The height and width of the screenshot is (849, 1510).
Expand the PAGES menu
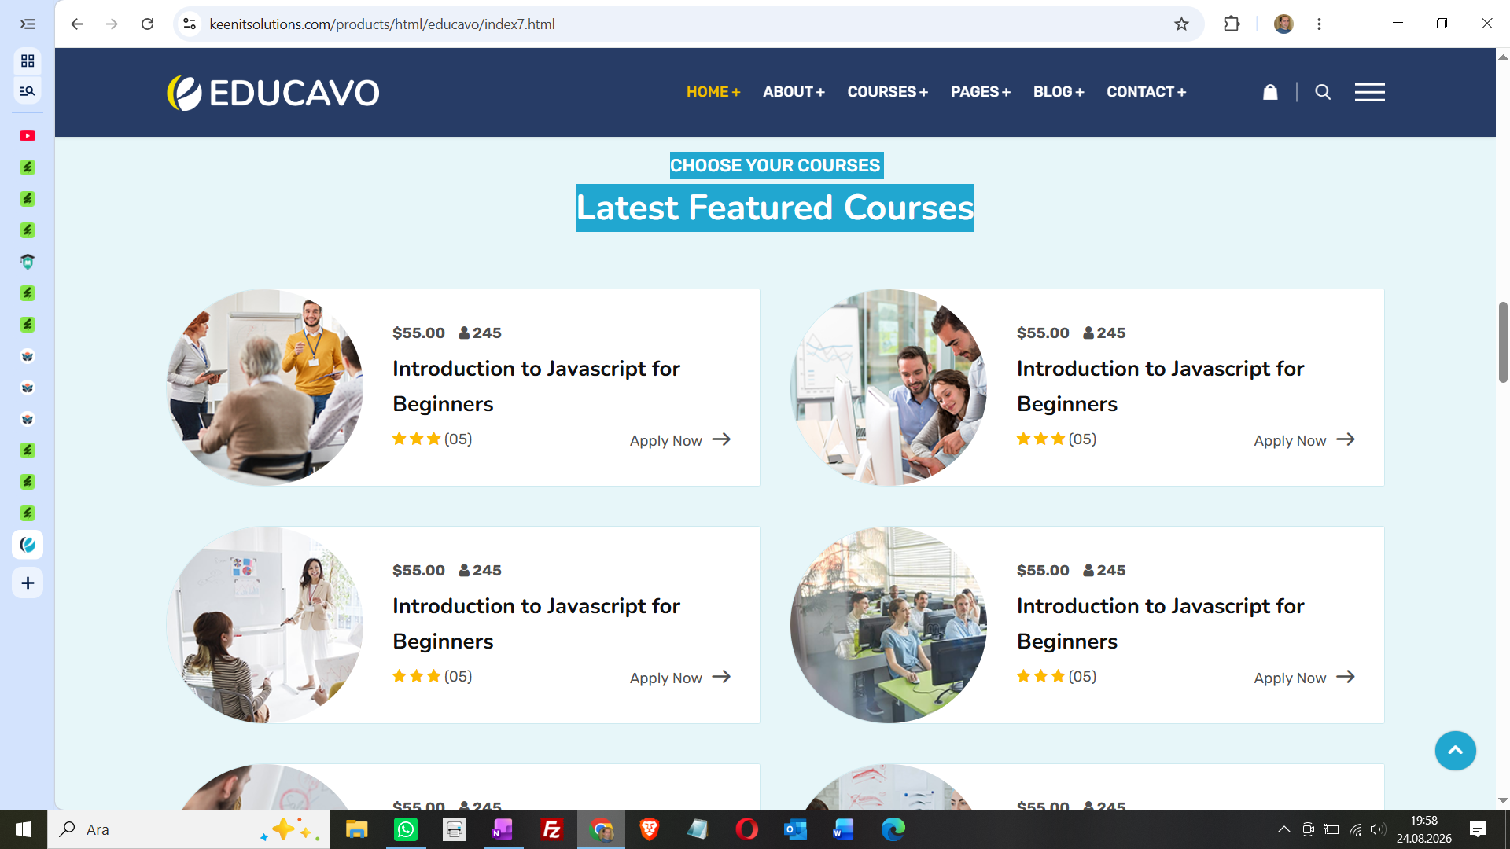pos(981,92)
